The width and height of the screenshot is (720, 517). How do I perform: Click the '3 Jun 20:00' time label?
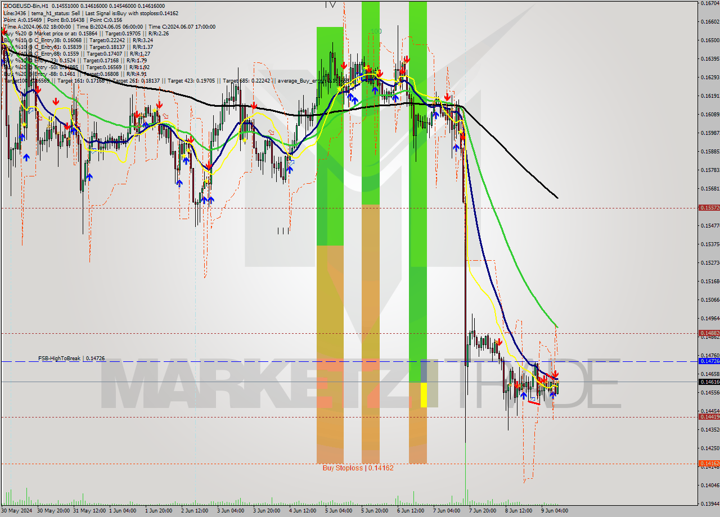266,511
